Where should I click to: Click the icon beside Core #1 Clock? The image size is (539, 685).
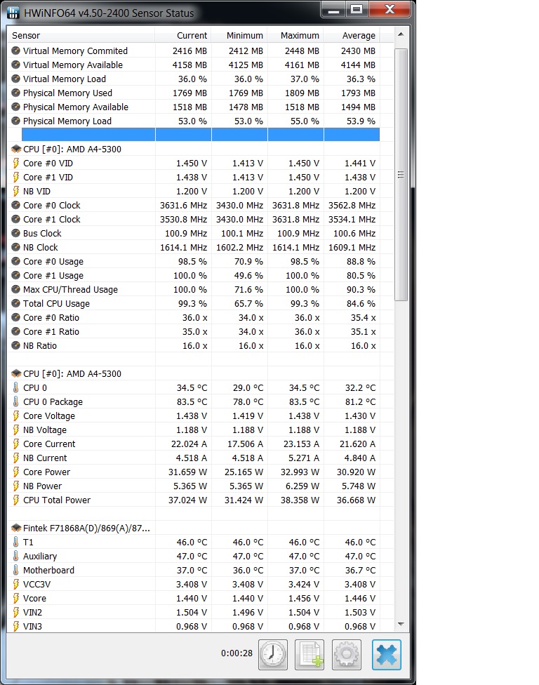click(x=16, y=219)
